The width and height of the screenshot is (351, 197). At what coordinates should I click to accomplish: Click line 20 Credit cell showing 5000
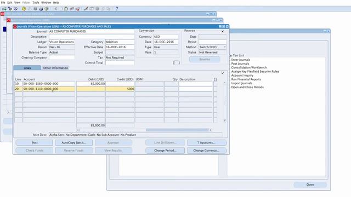coord(120,89)
